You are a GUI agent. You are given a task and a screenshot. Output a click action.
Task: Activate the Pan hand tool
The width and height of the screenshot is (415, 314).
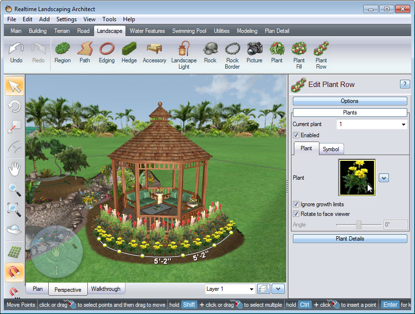14,169
